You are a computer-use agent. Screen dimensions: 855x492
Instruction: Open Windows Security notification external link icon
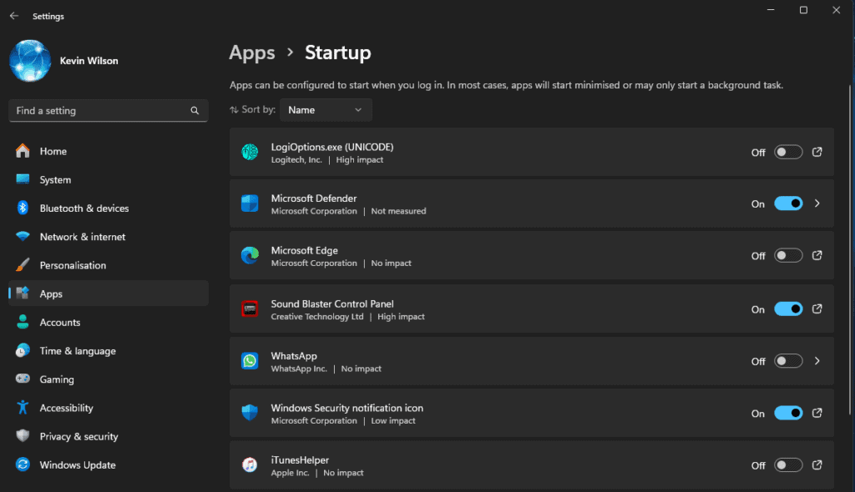pyautogui.click(x=817, y=413)
